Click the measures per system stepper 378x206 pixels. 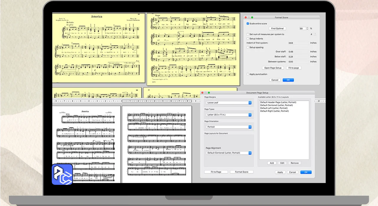point(315,34)
